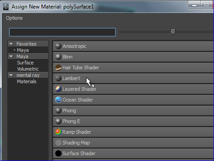Viewport: 214px width, 161px height.
Task: Select Surface in the category tree
Action: [25, 63]
